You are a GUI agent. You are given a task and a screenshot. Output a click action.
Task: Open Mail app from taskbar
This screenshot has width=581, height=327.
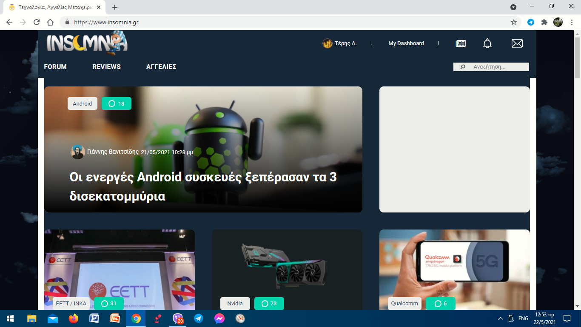(x=53, y=318)
